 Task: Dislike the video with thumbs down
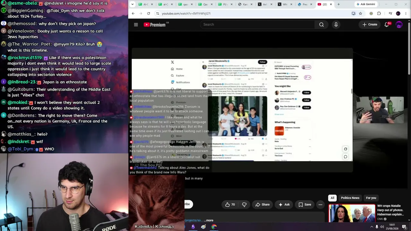coord(244,205)
